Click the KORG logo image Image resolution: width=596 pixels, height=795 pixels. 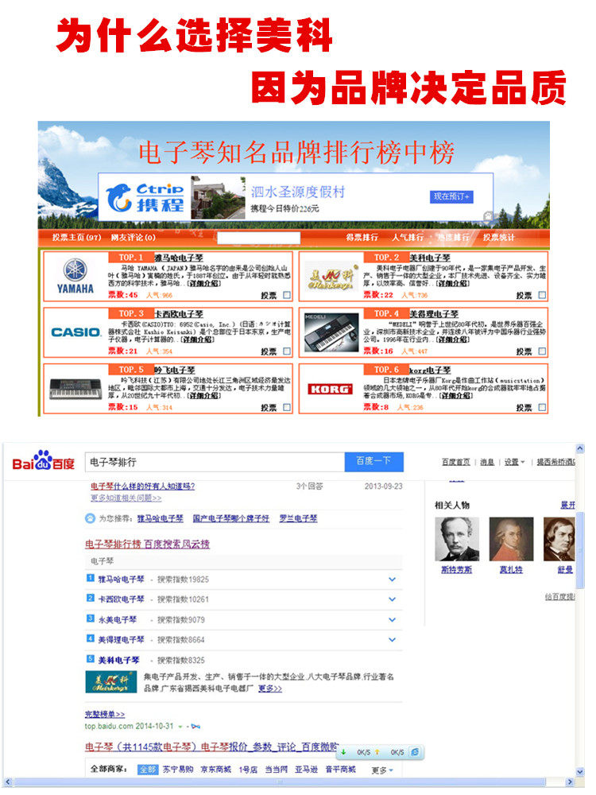coord(330,389)
